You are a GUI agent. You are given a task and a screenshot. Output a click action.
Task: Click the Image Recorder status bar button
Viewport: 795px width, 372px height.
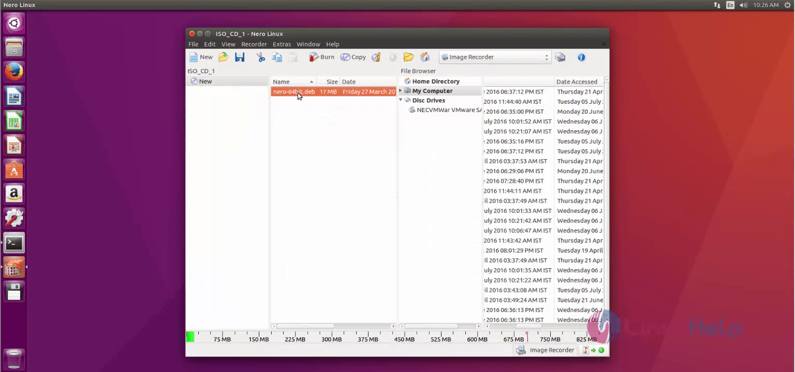coord(546,350)
